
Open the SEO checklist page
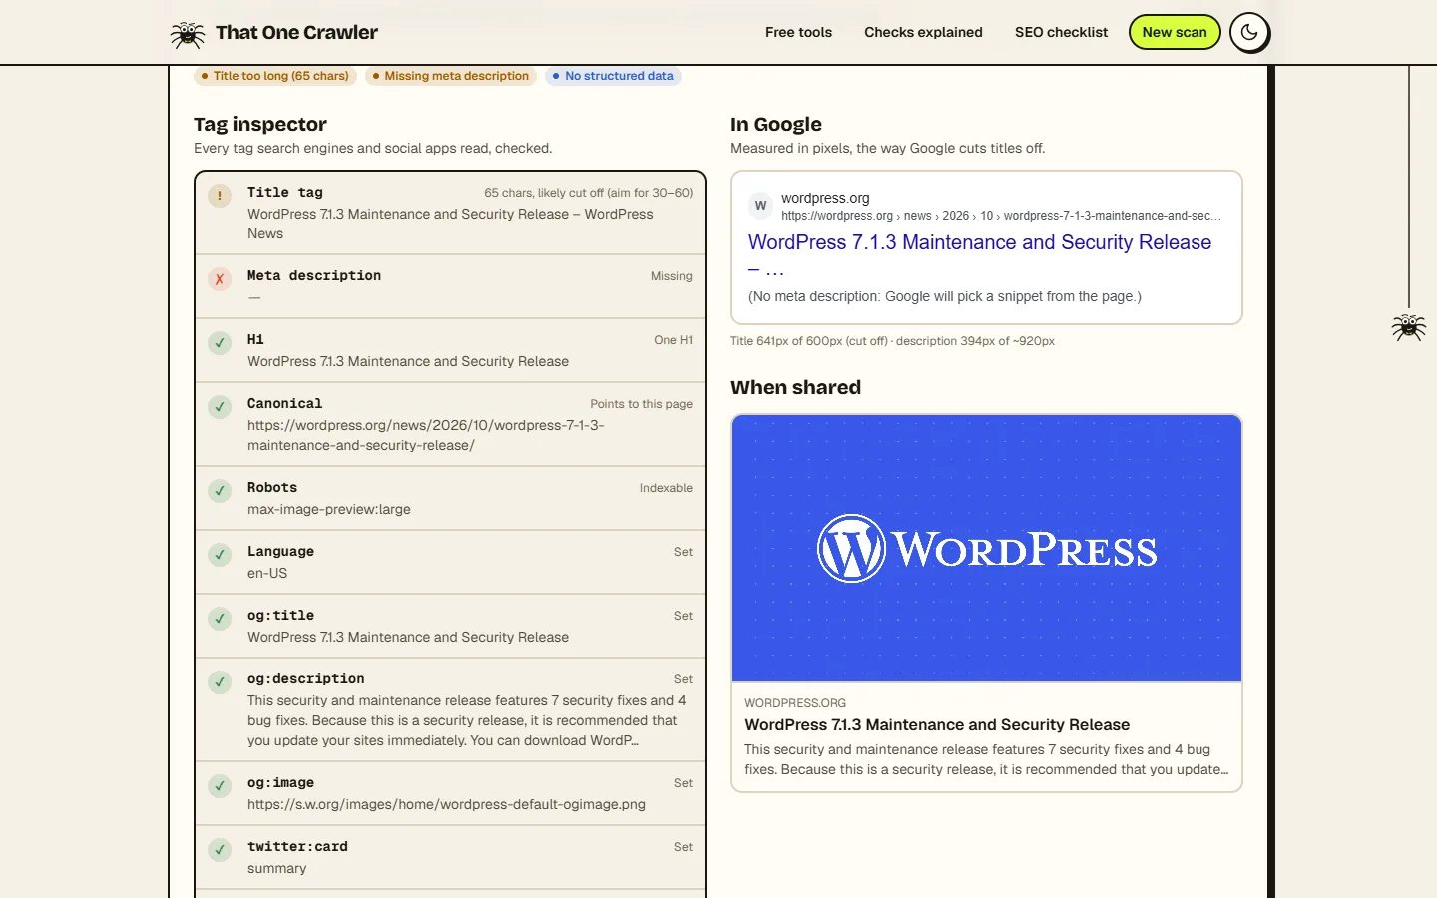coord(1061,32)
